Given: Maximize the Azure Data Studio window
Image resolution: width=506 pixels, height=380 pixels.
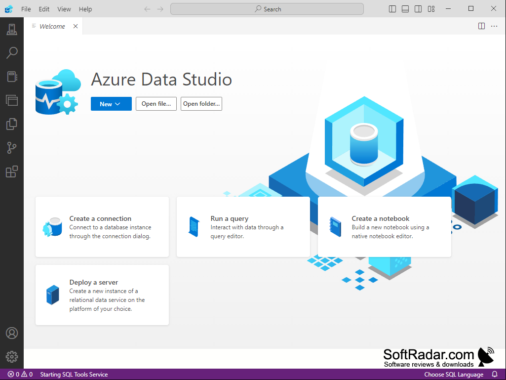Looking at the screenshot, I should click(x=471, y=9).
